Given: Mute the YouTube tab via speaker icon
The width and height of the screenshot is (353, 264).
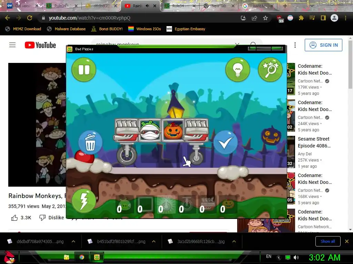Looking at the screenshot, I should [x=147, y=6].
